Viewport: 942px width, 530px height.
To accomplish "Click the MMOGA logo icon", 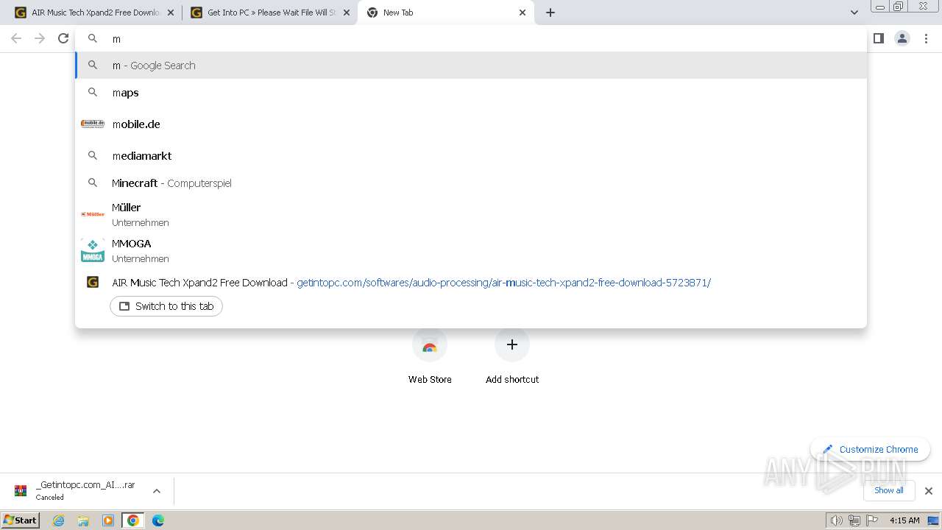I will [x=93, y=250].
